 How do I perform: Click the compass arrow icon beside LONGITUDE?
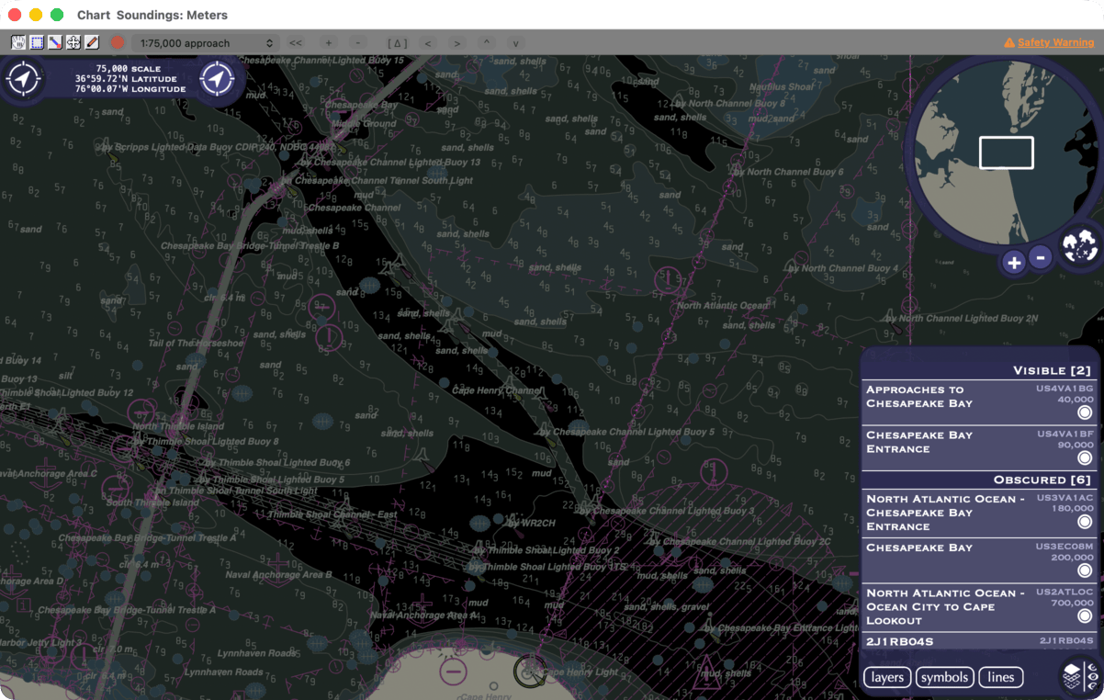tap(218, 78)
